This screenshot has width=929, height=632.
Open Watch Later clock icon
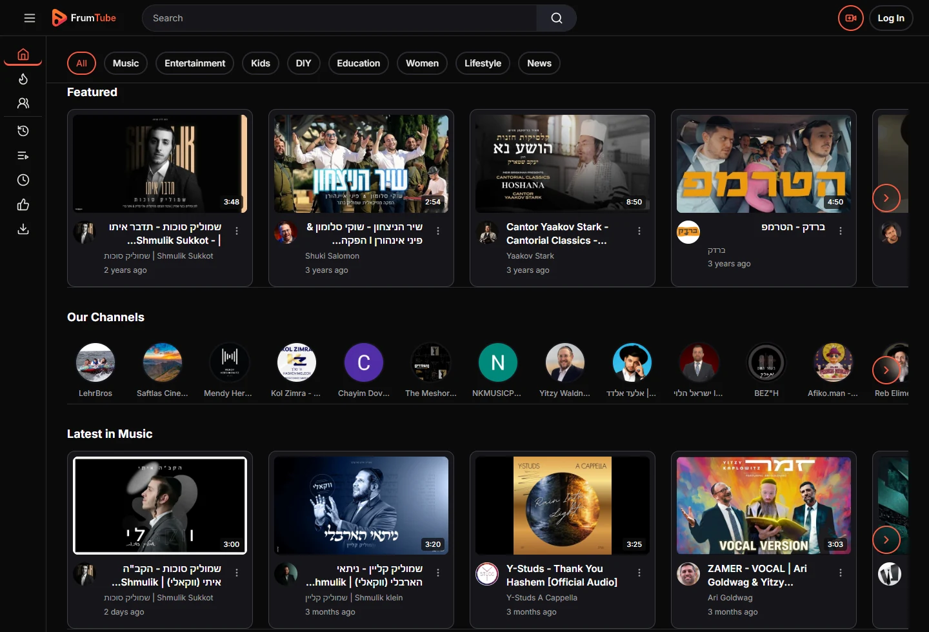[23, 180]
